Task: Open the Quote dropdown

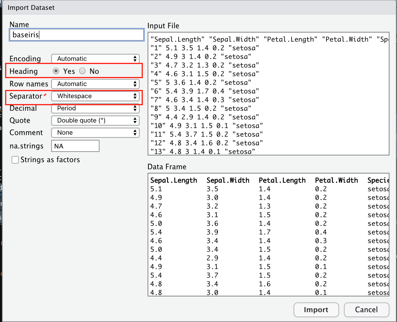Action: pos(96,121)
